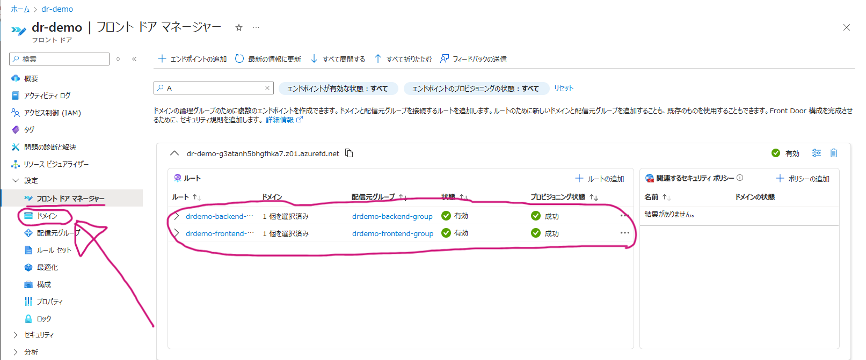Copy the dr-demo endpoint hostname

coord(349,153)
